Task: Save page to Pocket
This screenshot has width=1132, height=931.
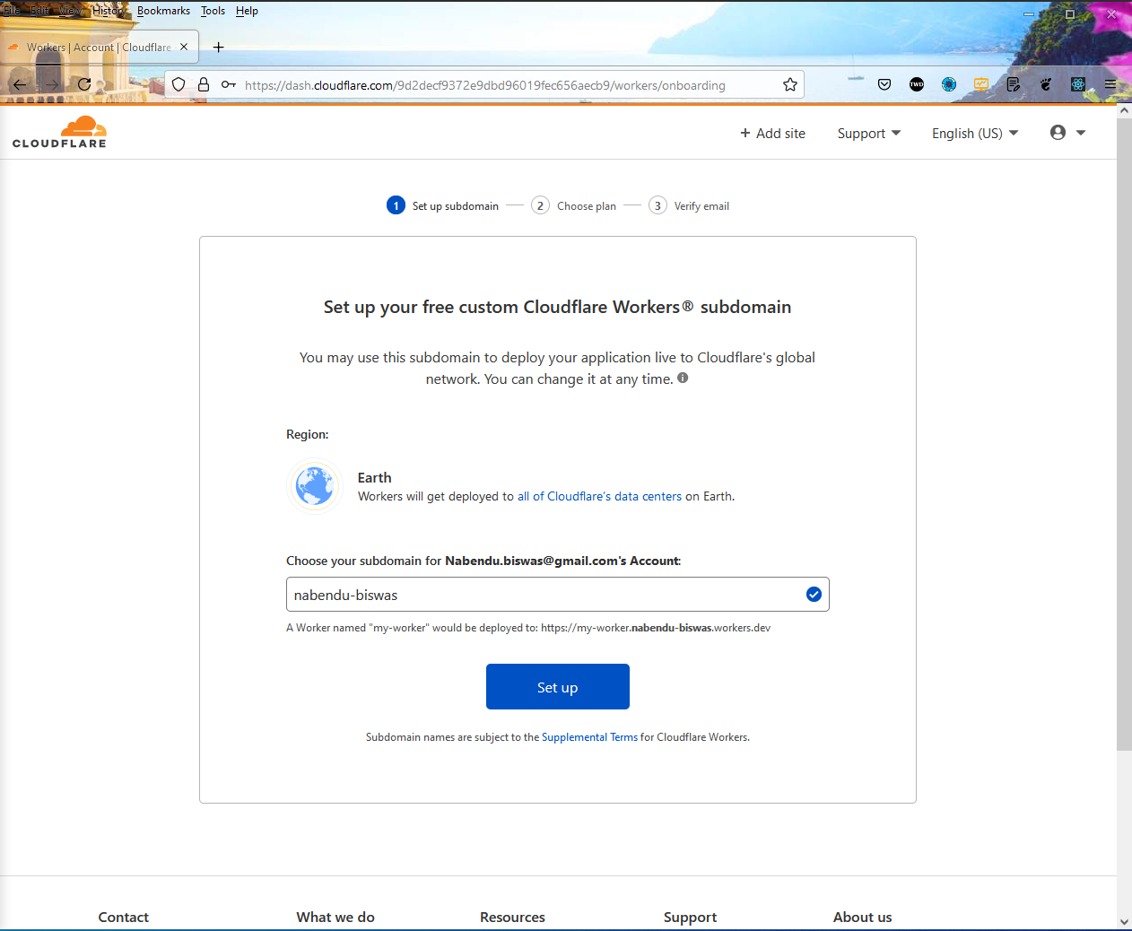Action: (x=884, y=84)
